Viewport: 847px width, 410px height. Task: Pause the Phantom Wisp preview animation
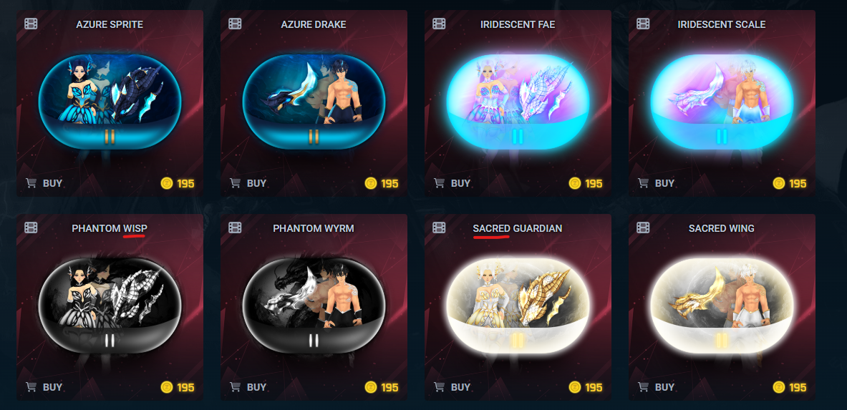(x=110, y=341)
